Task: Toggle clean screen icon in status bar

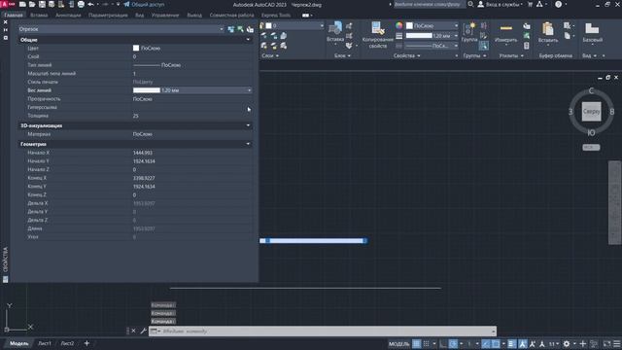Action: point(606,343)
